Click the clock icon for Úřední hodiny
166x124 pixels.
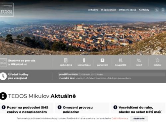tap(3, 76)
